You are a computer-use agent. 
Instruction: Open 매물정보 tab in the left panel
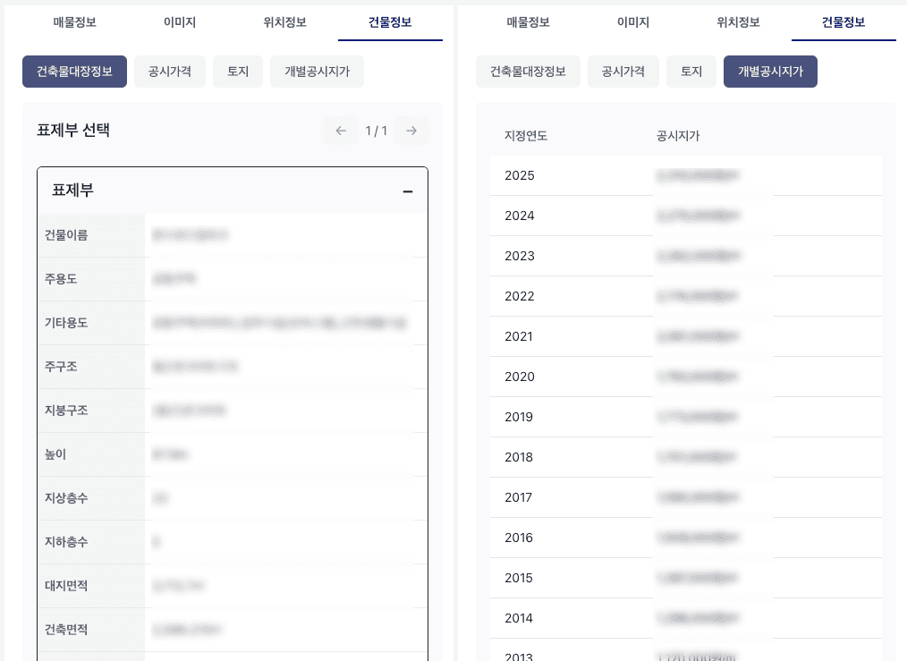pos(74,22)
